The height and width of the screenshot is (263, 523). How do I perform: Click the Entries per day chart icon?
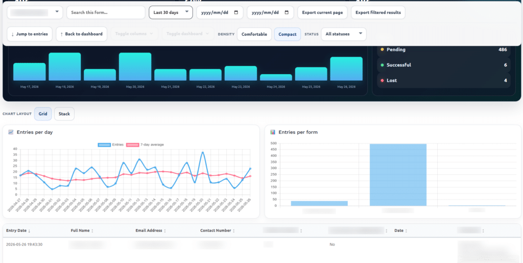point(11,132)
